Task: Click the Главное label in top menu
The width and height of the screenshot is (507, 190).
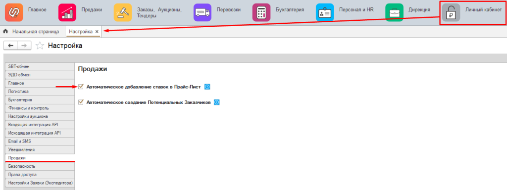Action: (x=37, y=10)
